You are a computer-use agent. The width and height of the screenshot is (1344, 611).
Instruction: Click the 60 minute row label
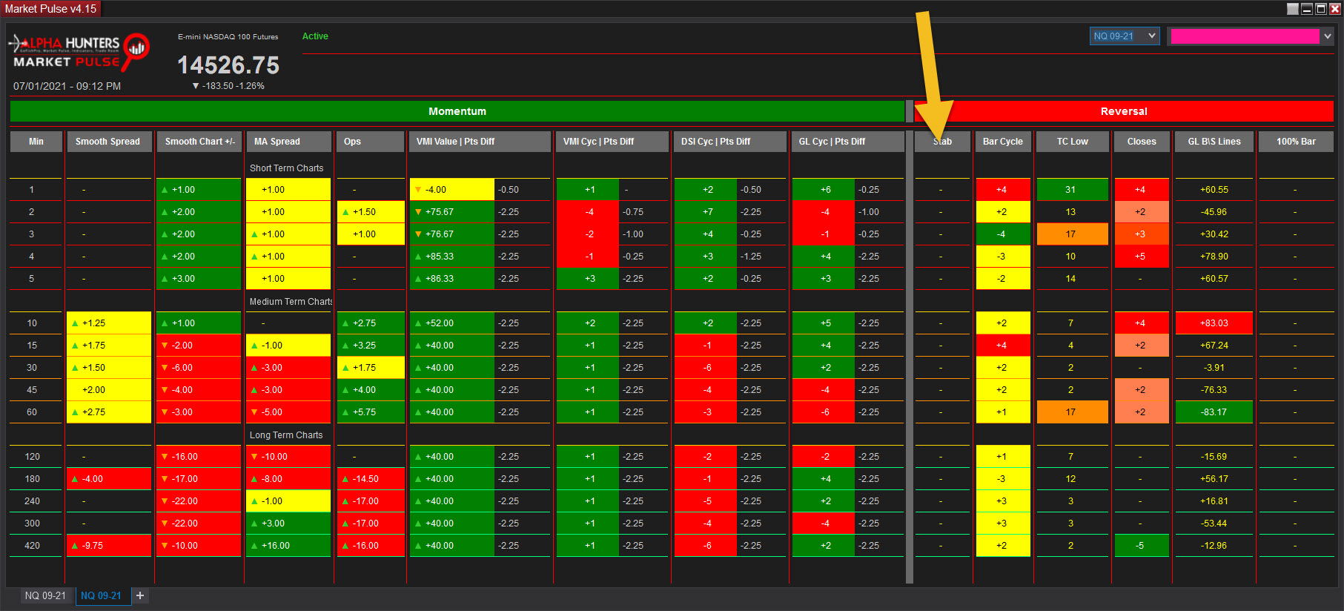[32, 412]
